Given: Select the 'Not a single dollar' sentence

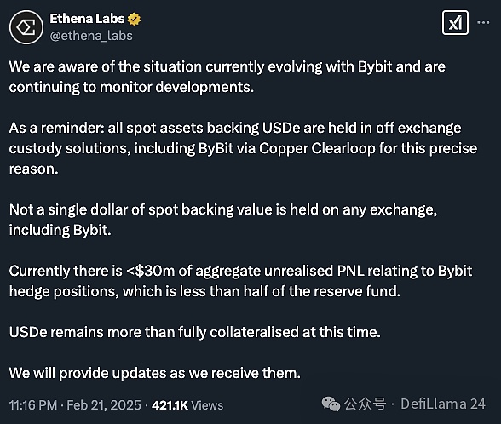Looking at the screenshot, I should 223,220.
